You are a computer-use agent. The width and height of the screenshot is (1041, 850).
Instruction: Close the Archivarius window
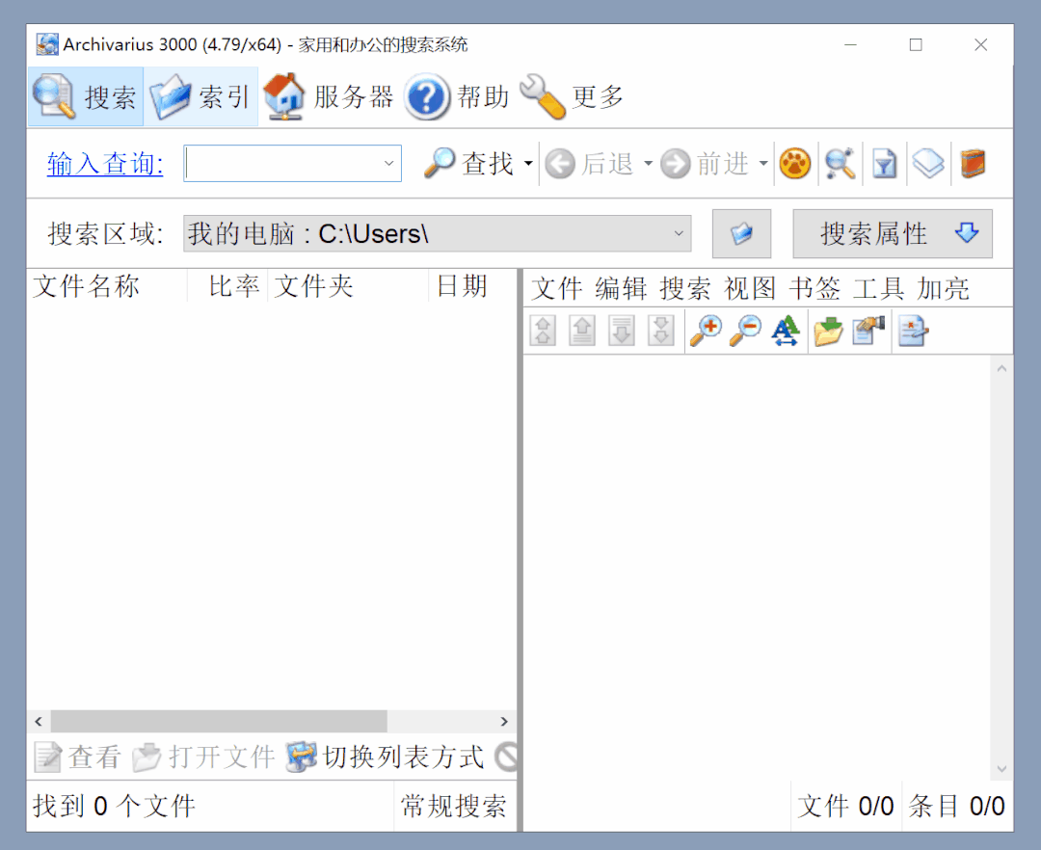pos(980,44)
